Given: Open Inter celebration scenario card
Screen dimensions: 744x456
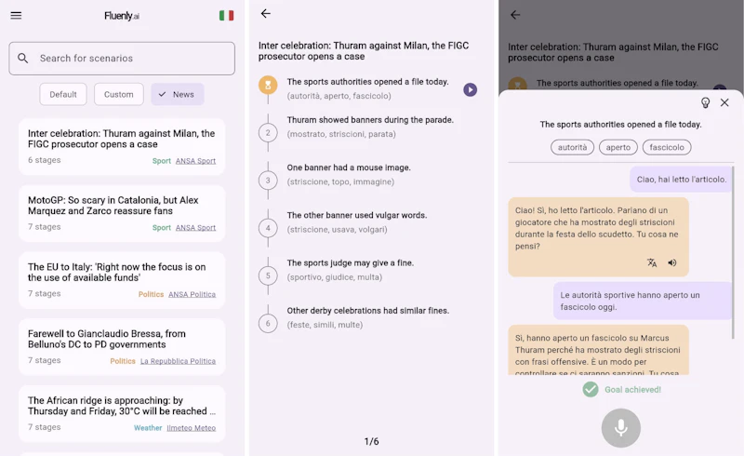Looking at the screenshot, I should (122, 147).
